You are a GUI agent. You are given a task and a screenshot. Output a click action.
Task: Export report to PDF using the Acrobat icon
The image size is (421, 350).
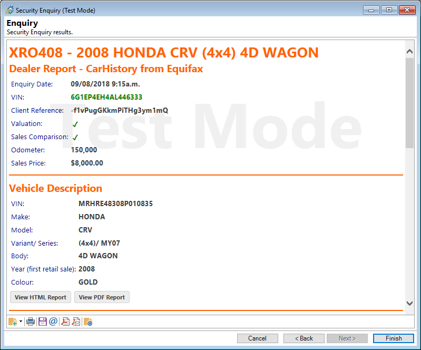tap(65, 322)
